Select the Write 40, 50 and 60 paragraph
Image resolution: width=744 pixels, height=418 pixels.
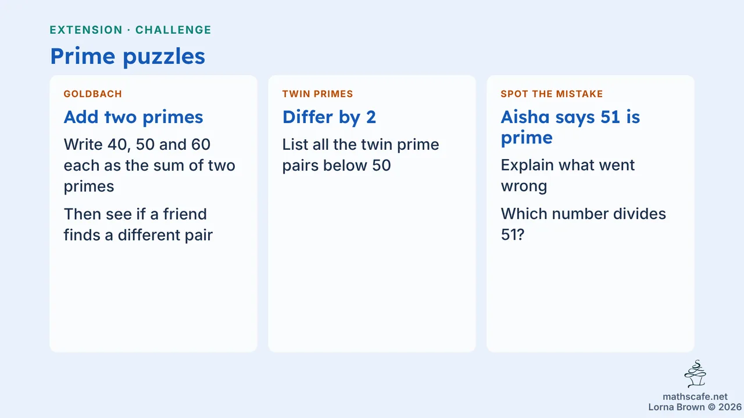[149, 165]
